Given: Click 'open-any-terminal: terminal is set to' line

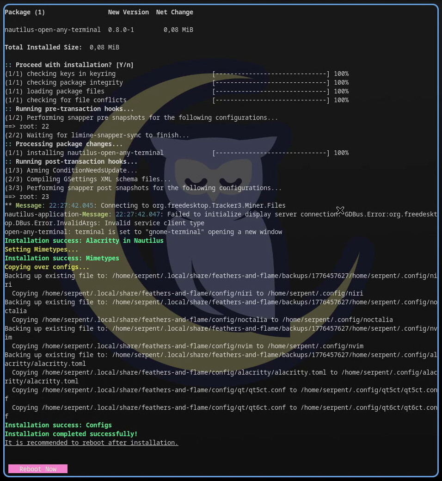Looking at the screenshot, I should point(143,232).
